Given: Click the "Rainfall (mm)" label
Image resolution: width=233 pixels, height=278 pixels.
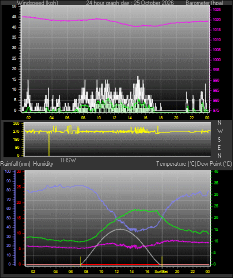Looking at the screenshot, I should [x=15, y=164].
